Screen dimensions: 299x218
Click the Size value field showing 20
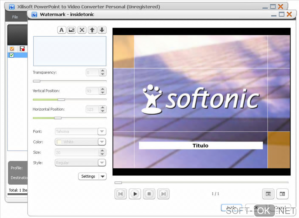click(x=77, y=153)
